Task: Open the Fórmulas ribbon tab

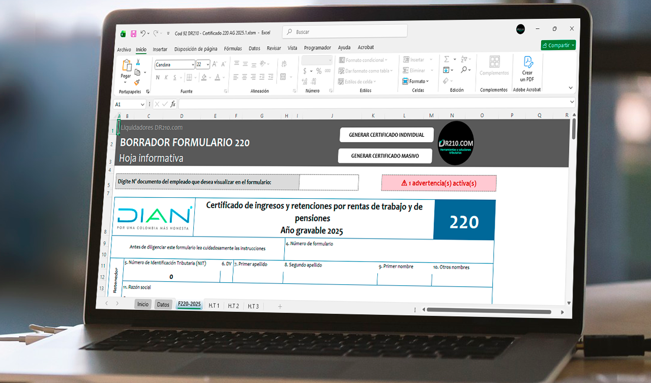Action: click(233, 49)
